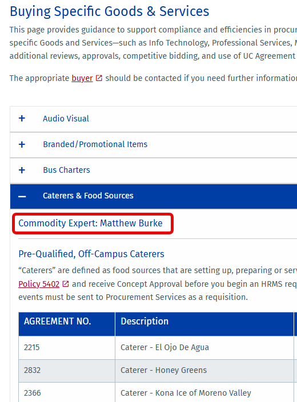Follow the buyer link
Image resolution: width=297 pixels, height=402 pixels.
pos(82,78)
